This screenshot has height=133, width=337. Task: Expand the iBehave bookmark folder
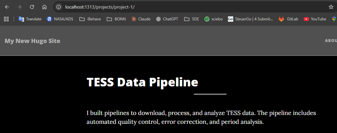tap(90, 19)
